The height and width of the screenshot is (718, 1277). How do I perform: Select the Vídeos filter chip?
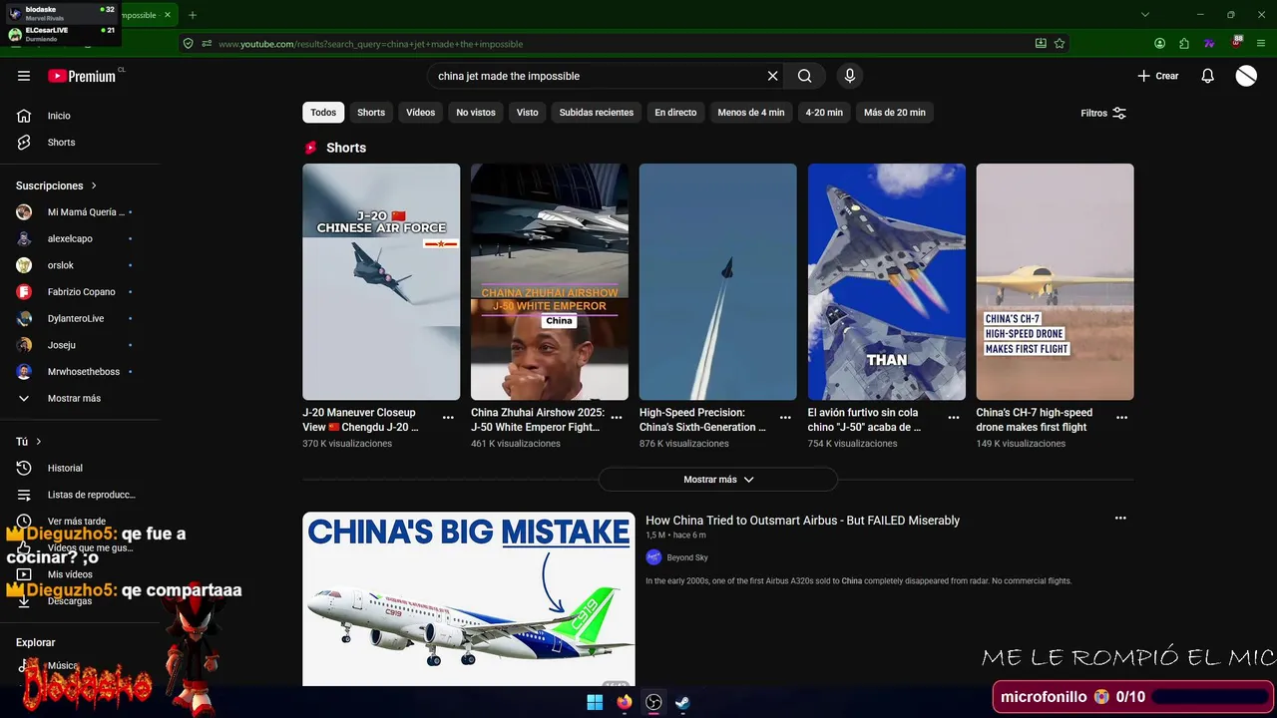pyautogui.click(x=421, y=113)
